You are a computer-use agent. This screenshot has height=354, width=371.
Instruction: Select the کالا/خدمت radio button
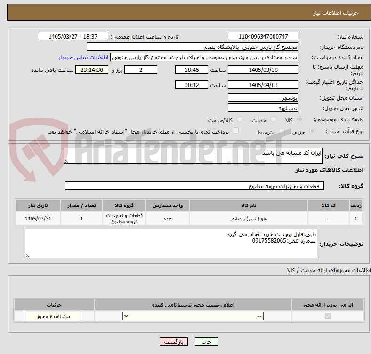coord(240,119)
